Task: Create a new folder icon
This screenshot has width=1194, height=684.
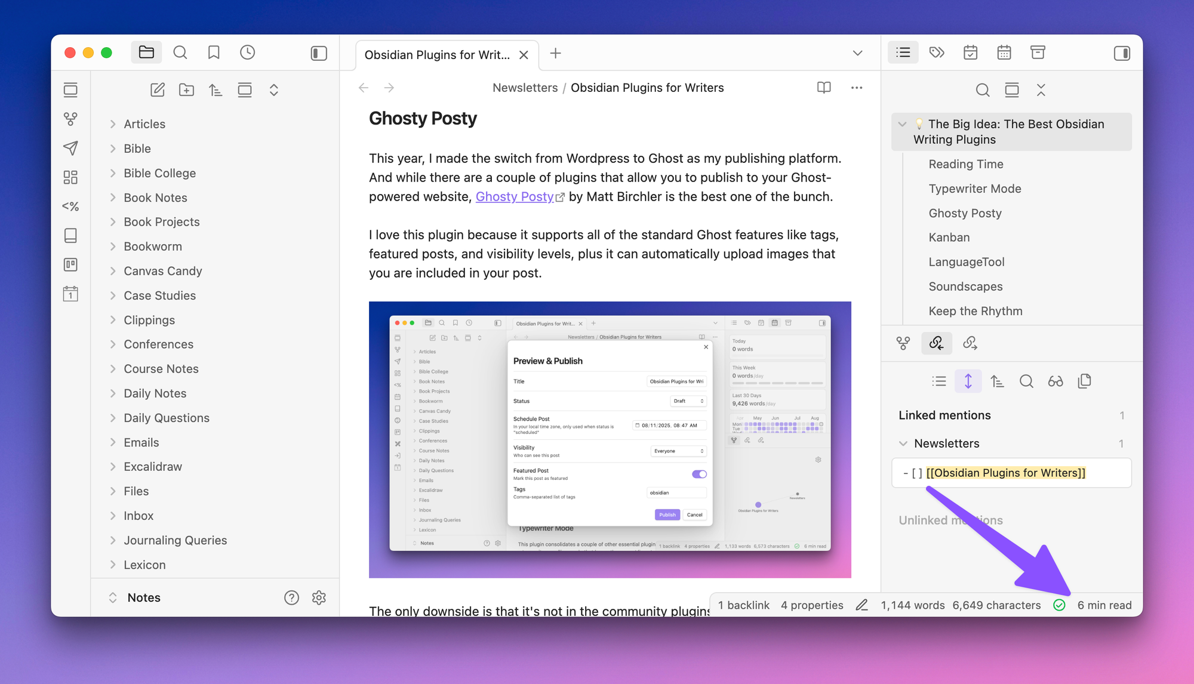Action: [186, 90]
